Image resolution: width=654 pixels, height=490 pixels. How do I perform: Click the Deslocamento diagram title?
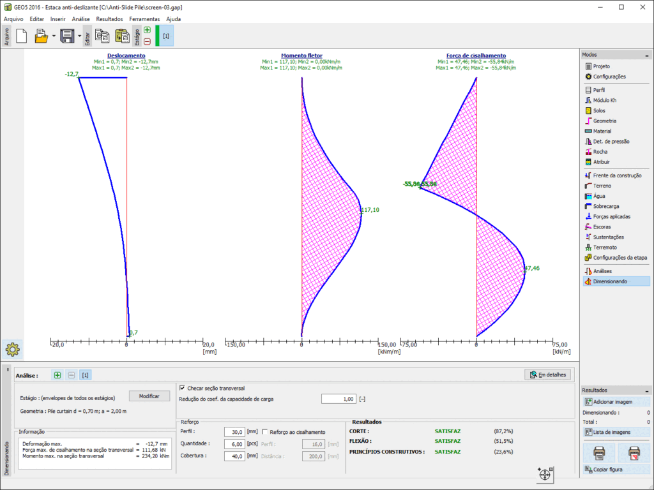click(x=126, y=56)
